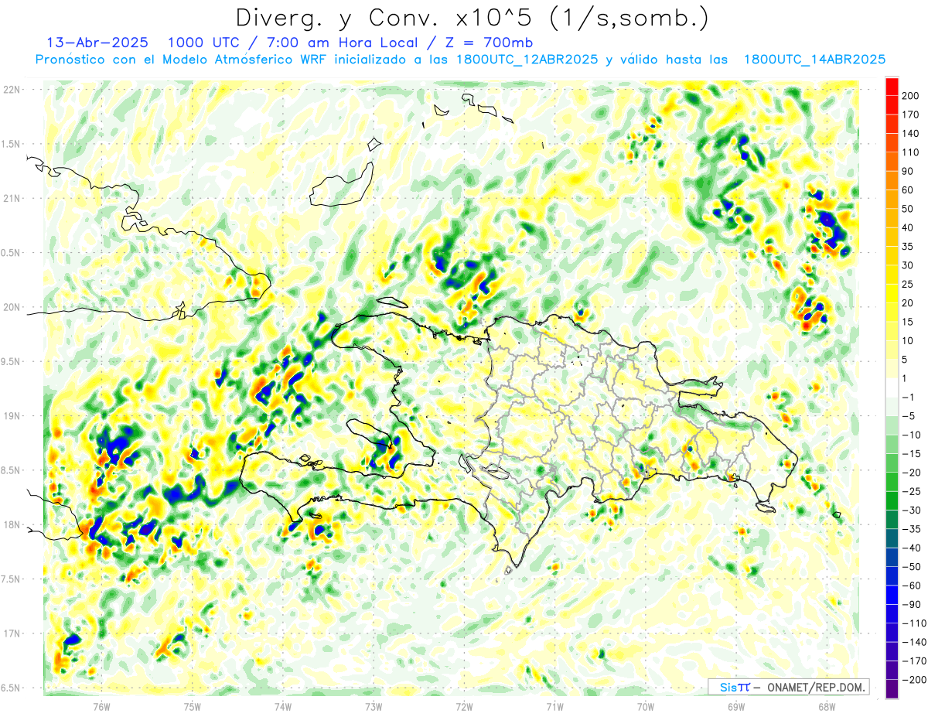The height and width of the screenshot is (717, 928).
Task: Click the 18N latitude label
Action: point(12,524)
